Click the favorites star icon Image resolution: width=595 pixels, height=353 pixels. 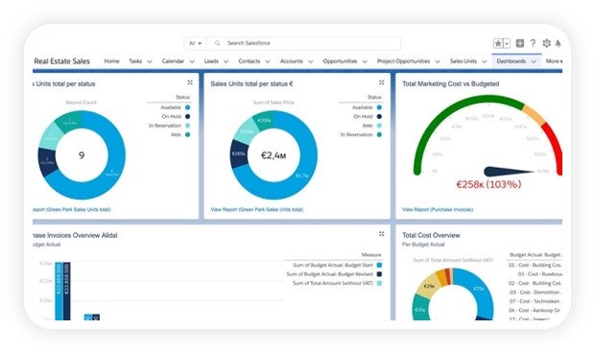coord(498,43)
